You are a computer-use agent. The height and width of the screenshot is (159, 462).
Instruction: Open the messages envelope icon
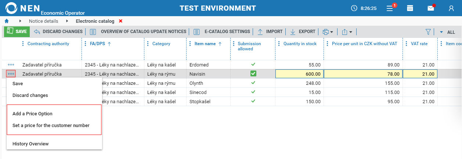[x=431, y=8]
